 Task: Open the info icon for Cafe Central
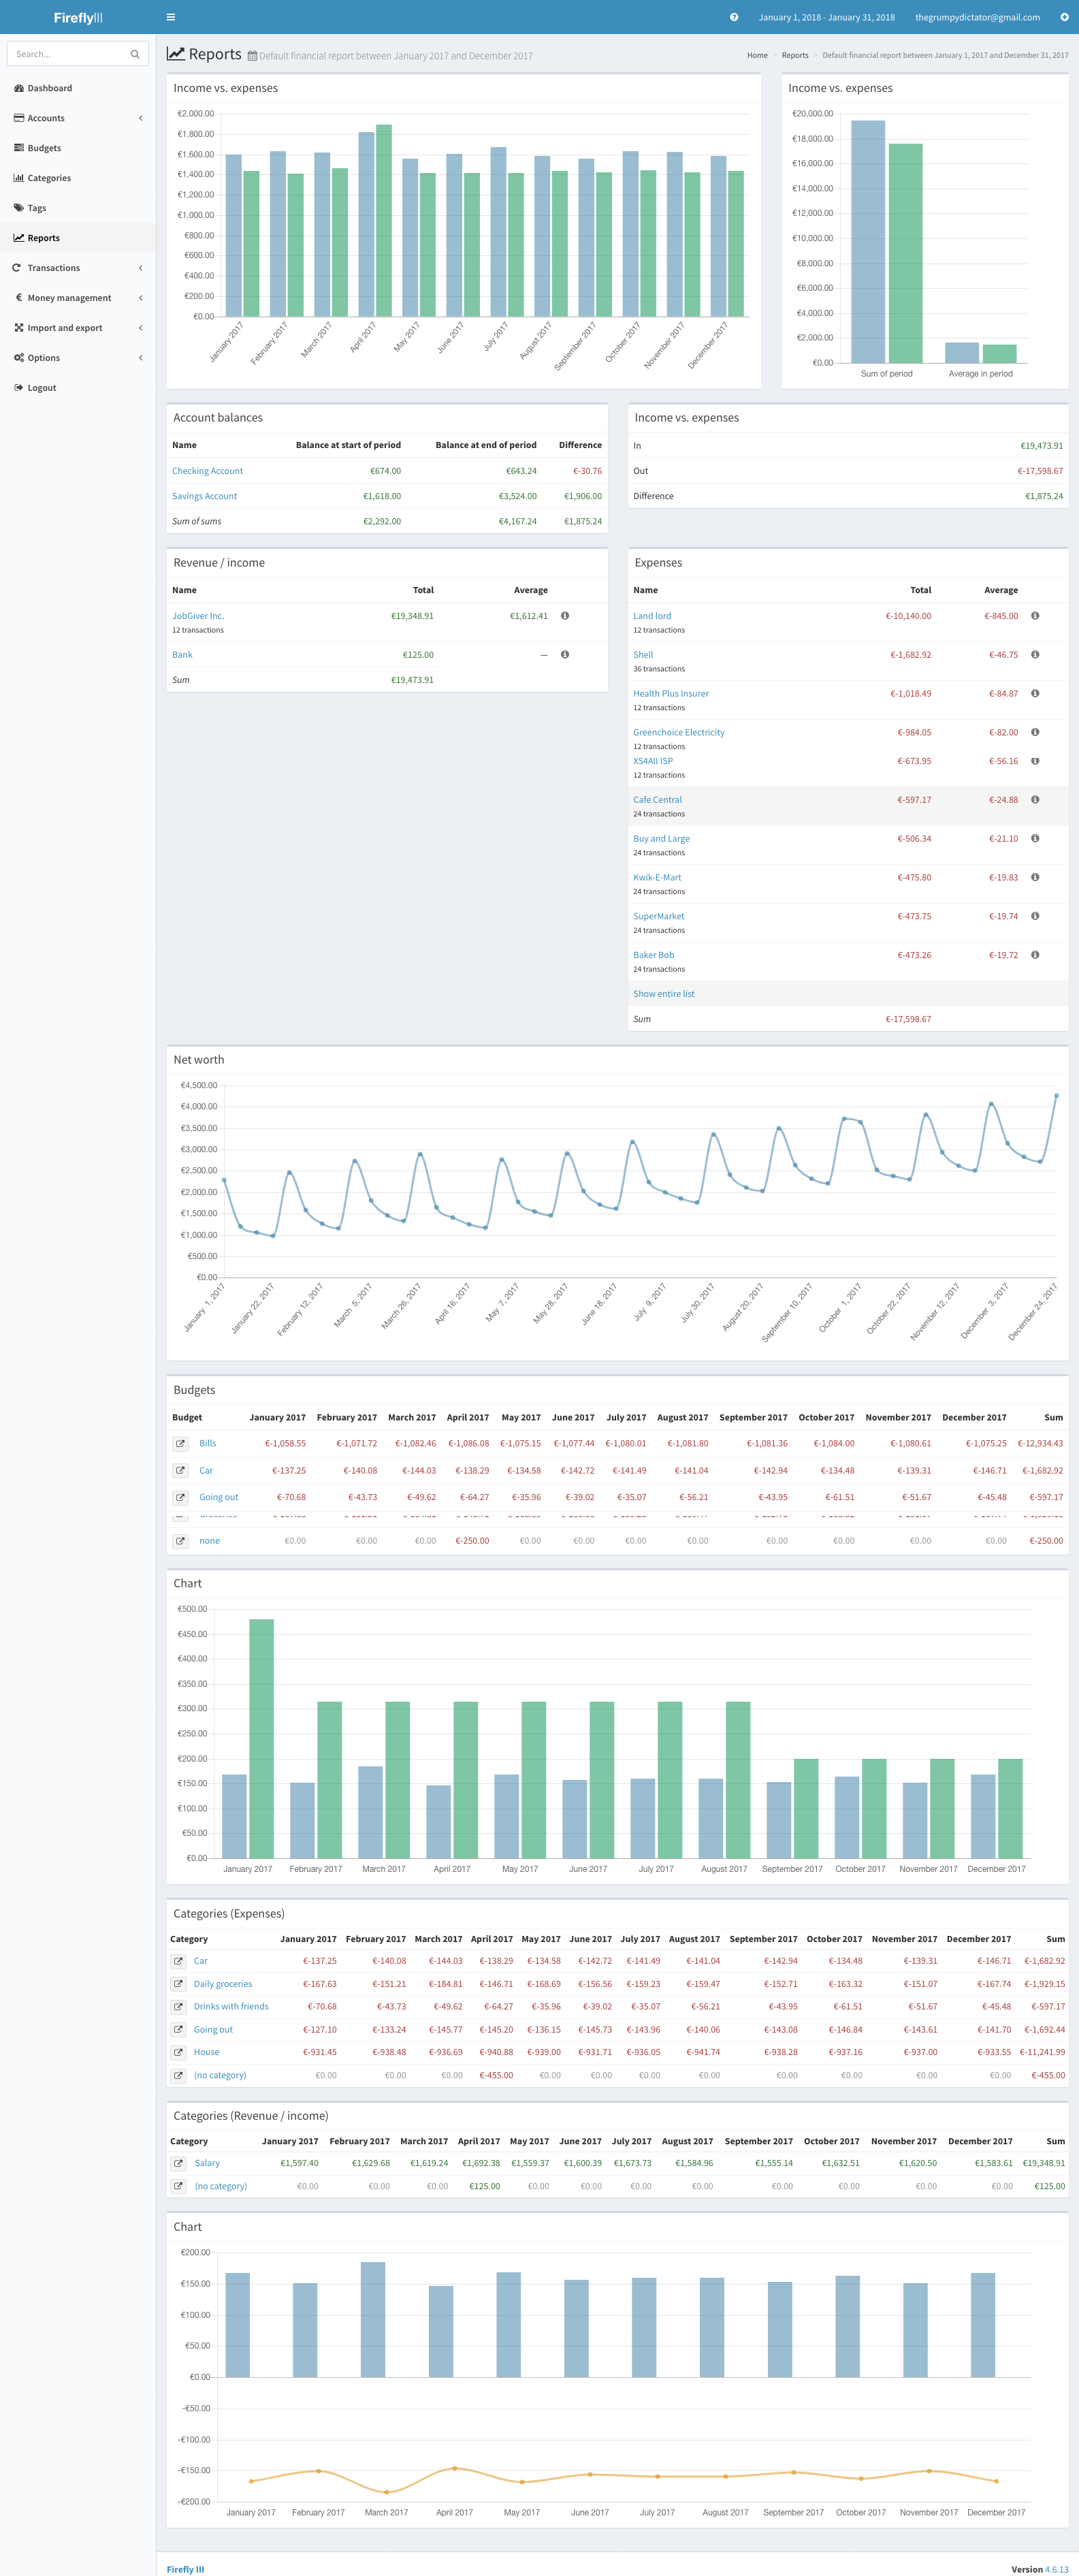coord(1035,800)
